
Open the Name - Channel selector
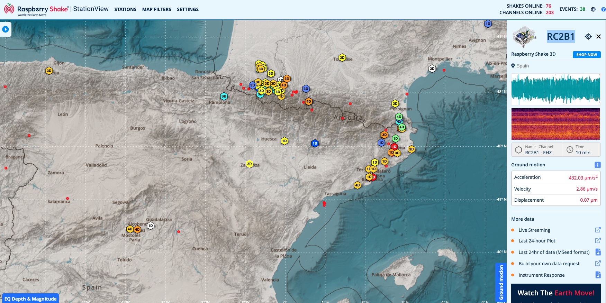[x=537, y=150]
